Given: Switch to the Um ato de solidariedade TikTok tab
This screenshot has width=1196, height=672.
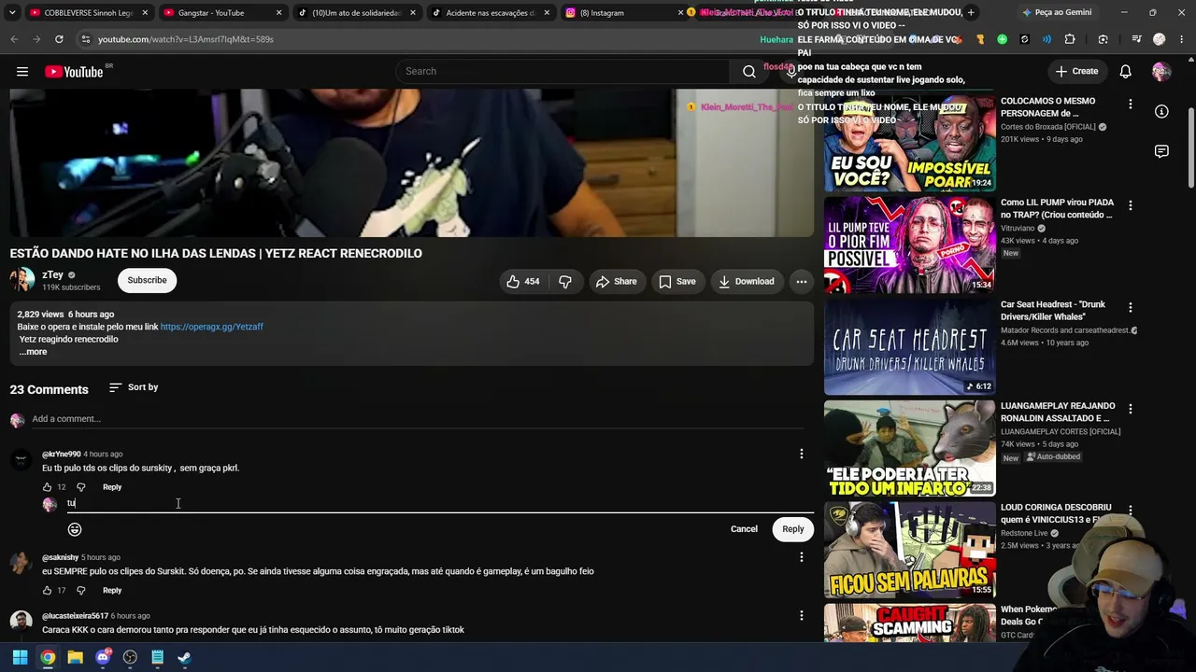Looking at the screenshot, I should click(x=355, y=13).
